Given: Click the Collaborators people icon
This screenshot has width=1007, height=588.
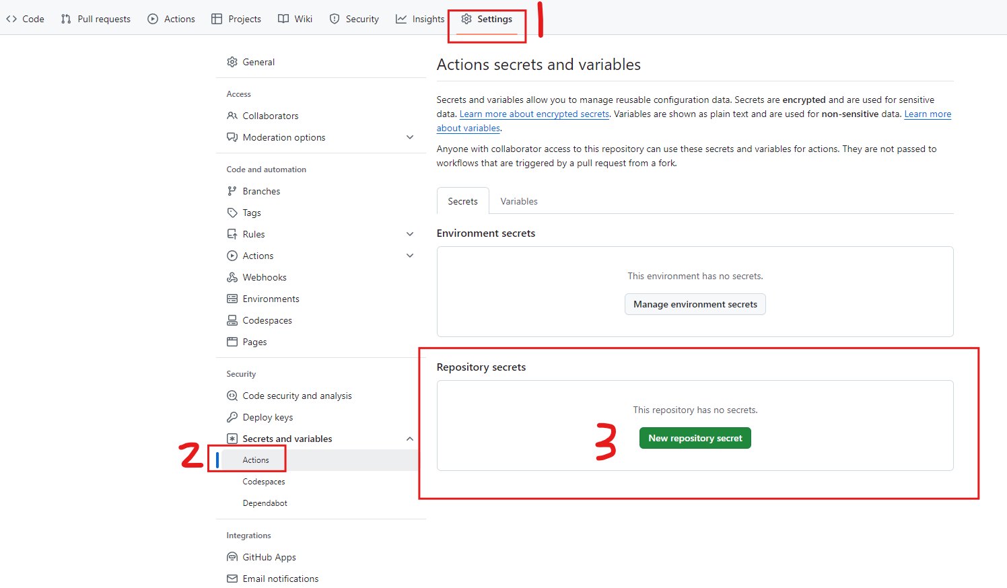Looking at the screenshot, I should [232, 116].
